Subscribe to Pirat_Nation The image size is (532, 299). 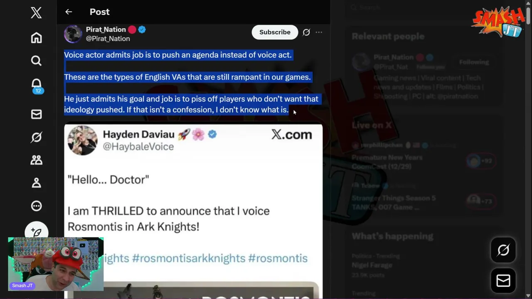click(275, 32)
